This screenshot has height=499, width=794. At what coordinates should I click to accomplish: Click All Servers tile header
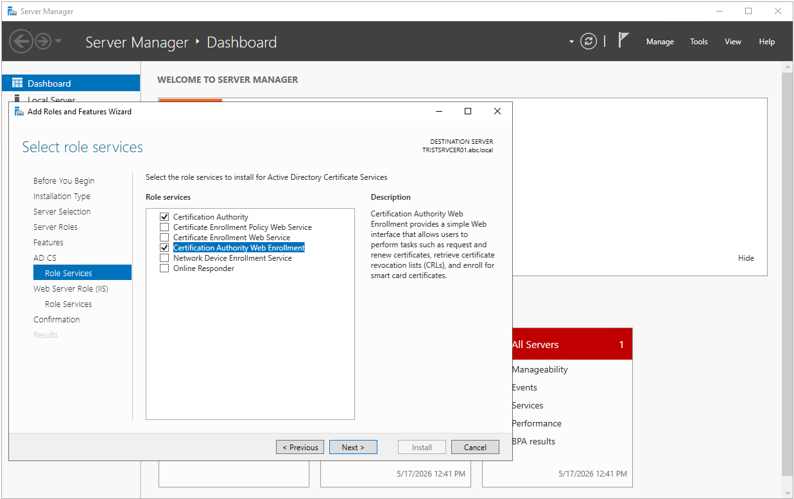coord(572,345)
